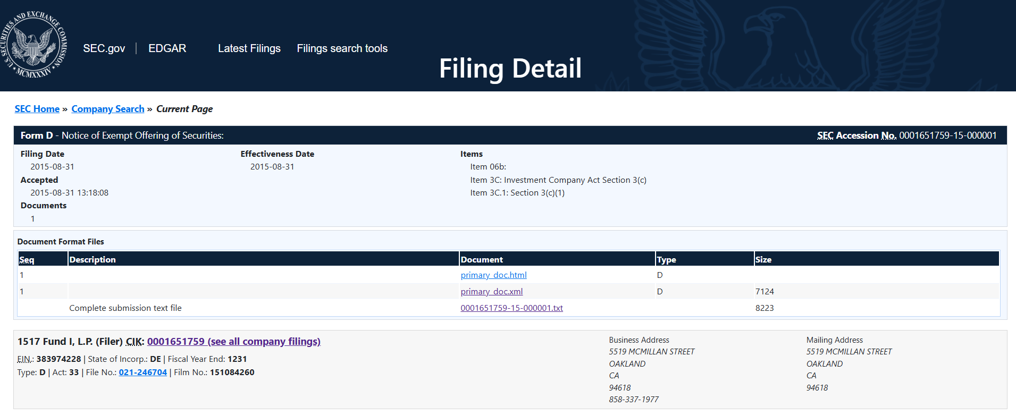Click the Document Format Files heading
This screenshot has width=1016, height=415.
click(61, 242)
